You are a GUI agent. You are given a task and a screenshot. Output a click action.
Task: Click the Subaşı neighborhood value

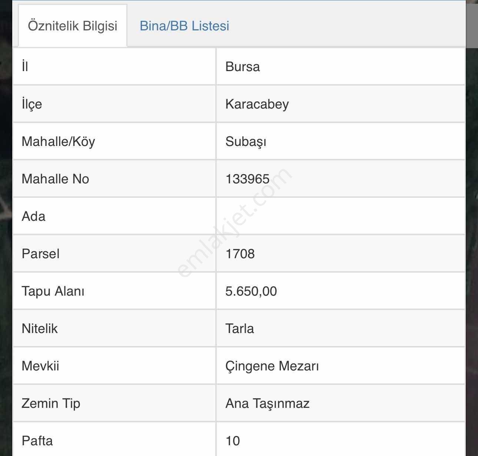coord(246,142)
